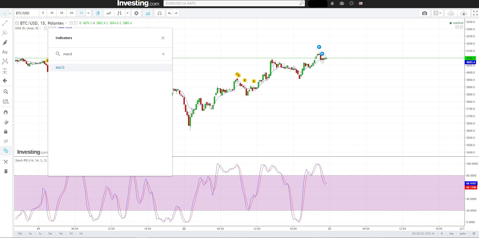
Task: Open the notifications bell
Action: 332,3
